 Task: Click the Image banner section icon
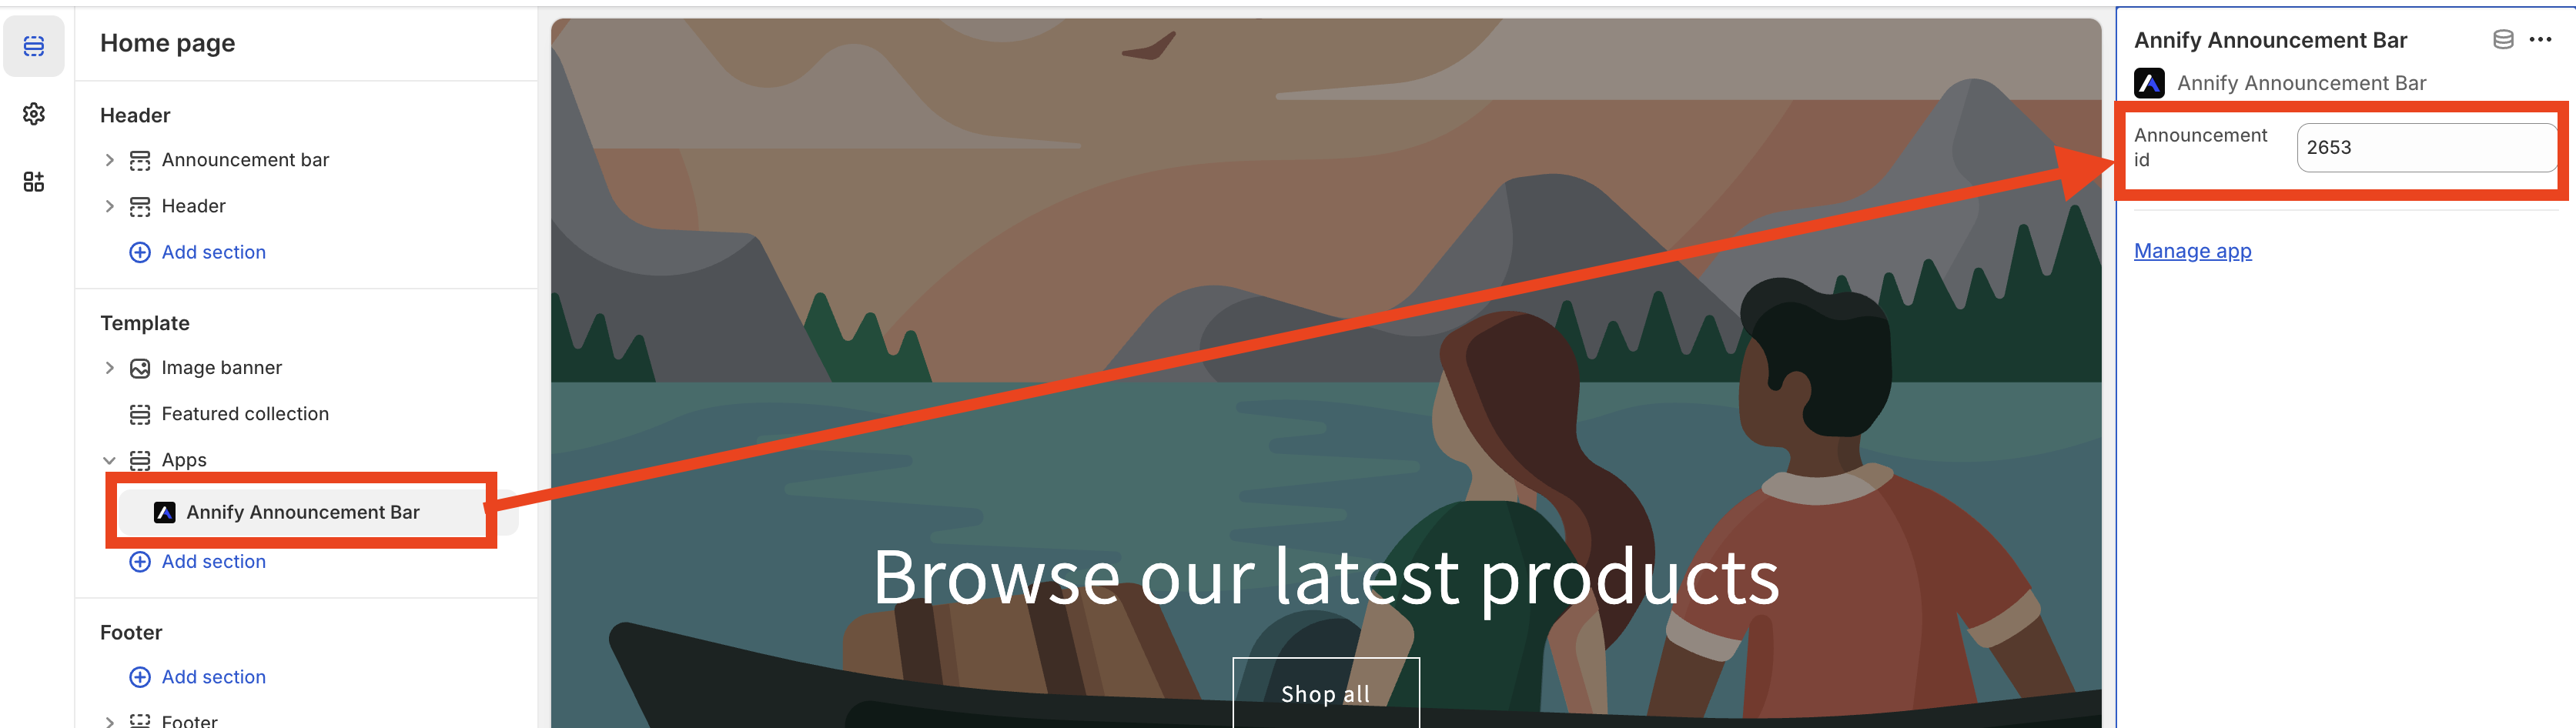click(x=140, y=368)
